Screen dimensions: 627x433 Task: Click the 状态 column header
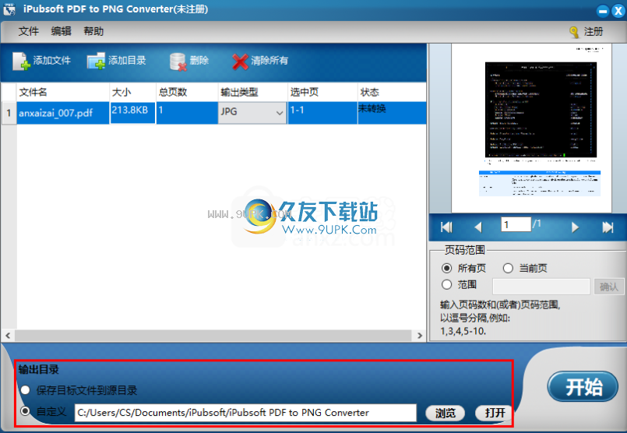pyautogui.click(x=392, y=93)
